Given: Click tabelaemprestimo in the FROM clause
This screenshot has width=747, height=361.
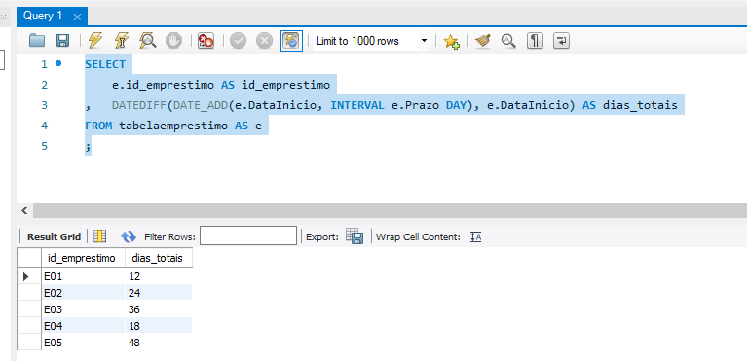Looking at the screenshot, I should 173,126.
